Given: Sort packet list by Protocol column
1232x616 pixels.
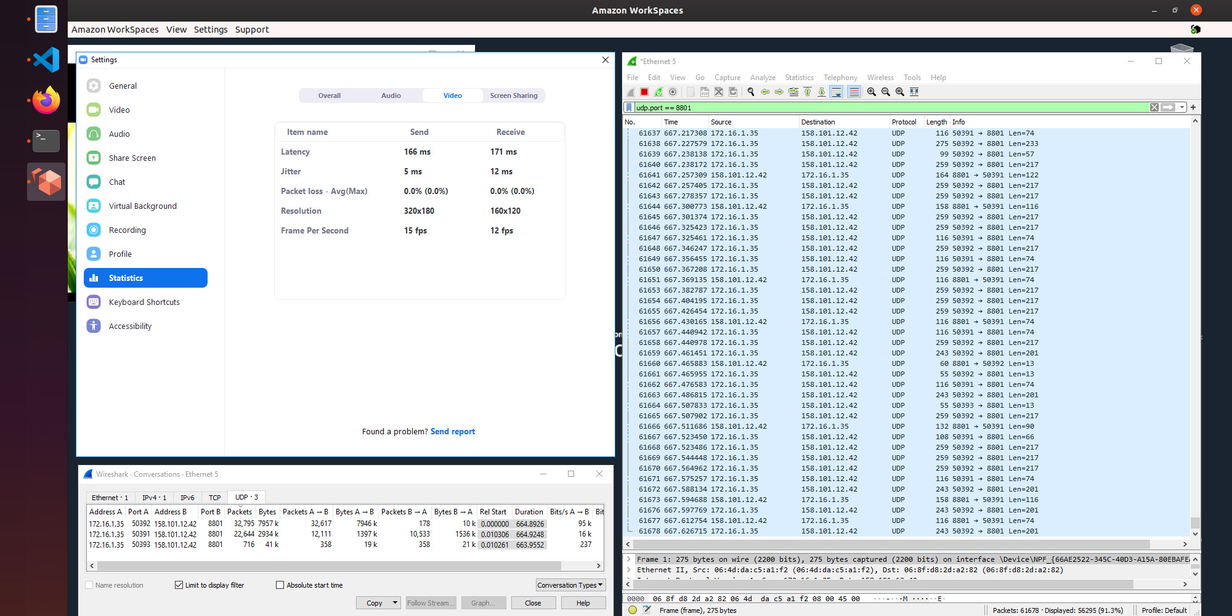Looking at the screenshot, I should pyautogui.click(x=904, y=122).
